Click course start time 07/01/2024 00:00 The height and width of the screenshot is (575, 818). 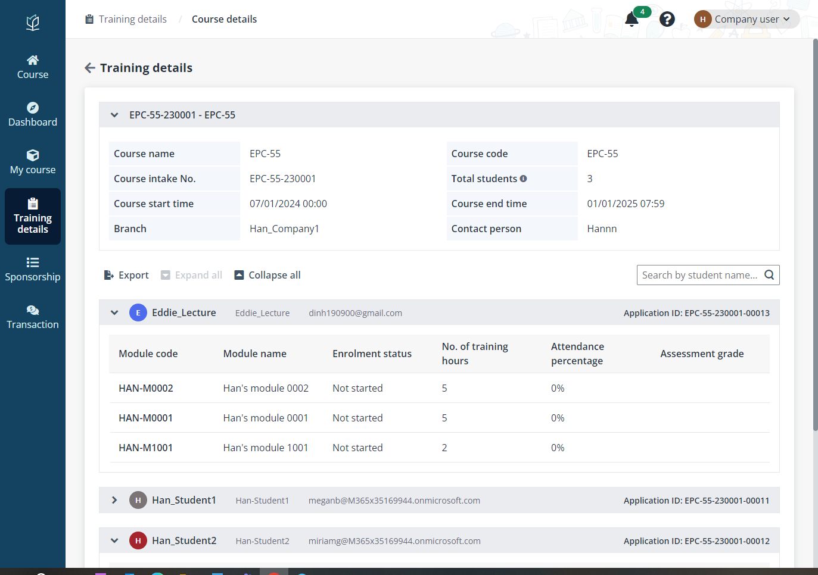pos(288,204)
